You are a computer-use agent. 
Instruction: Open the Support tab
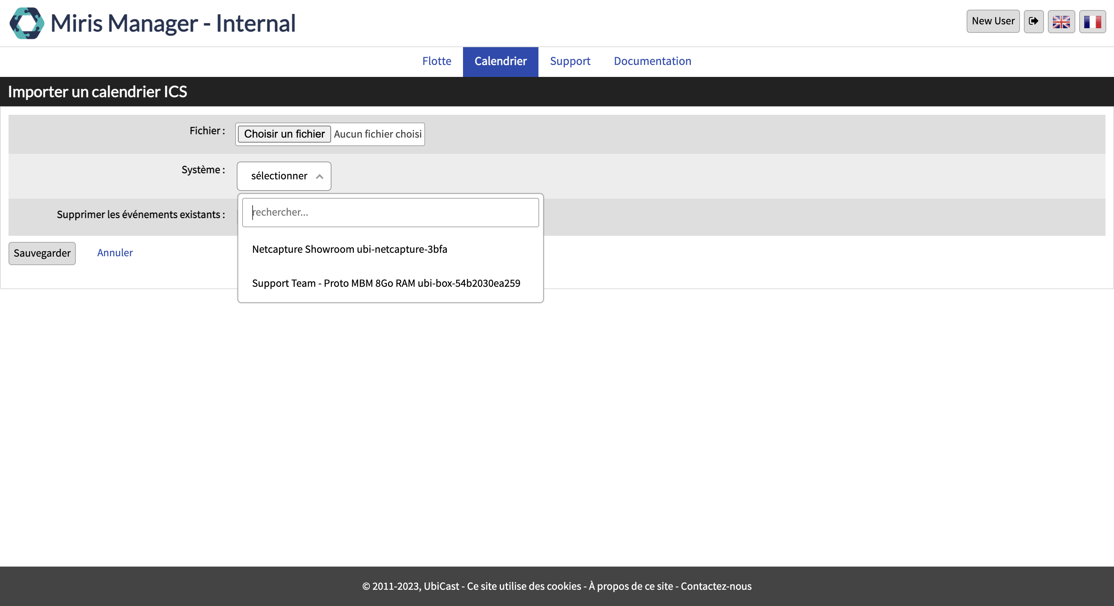[x=570, y=61]
